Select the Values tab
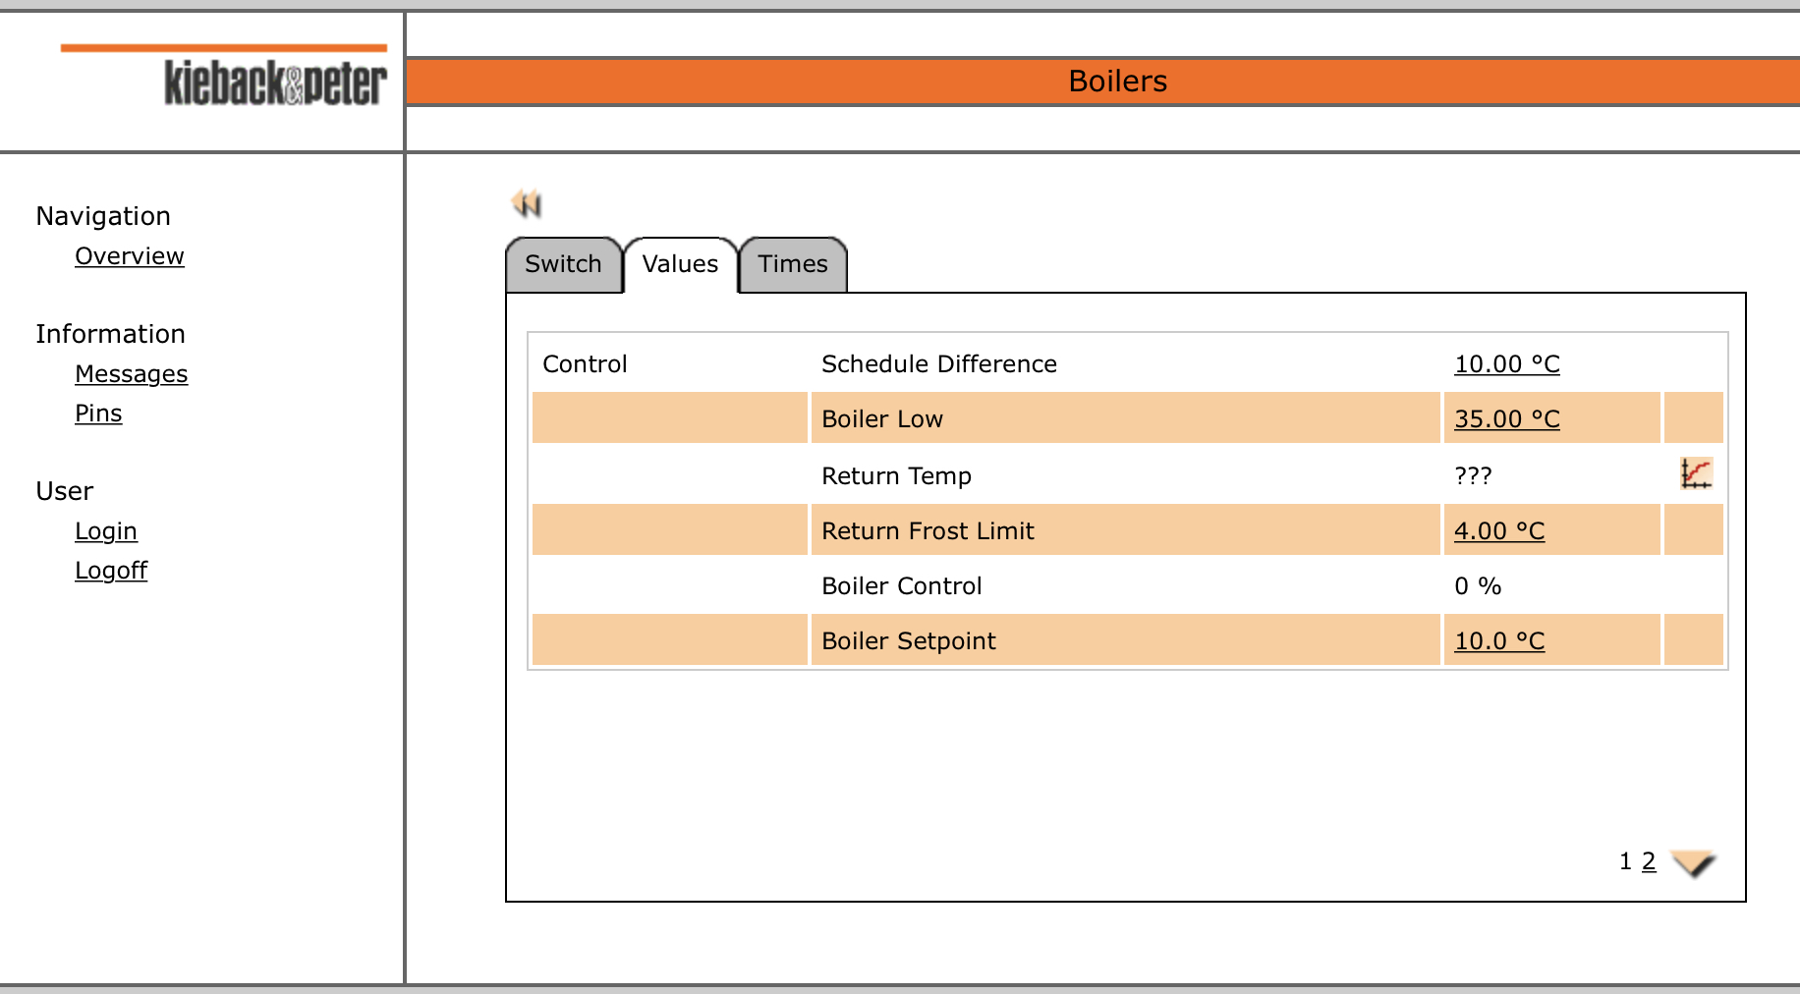This screenshot has width=1800, height=994. (680, 264)
